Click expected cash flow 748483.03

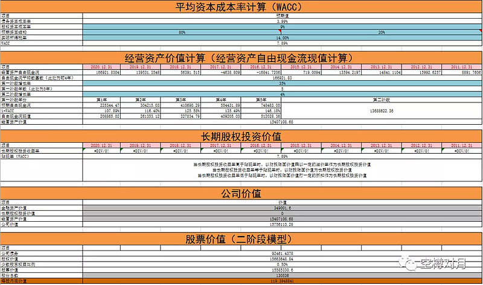pyautogui.click(x=261, y=105)
